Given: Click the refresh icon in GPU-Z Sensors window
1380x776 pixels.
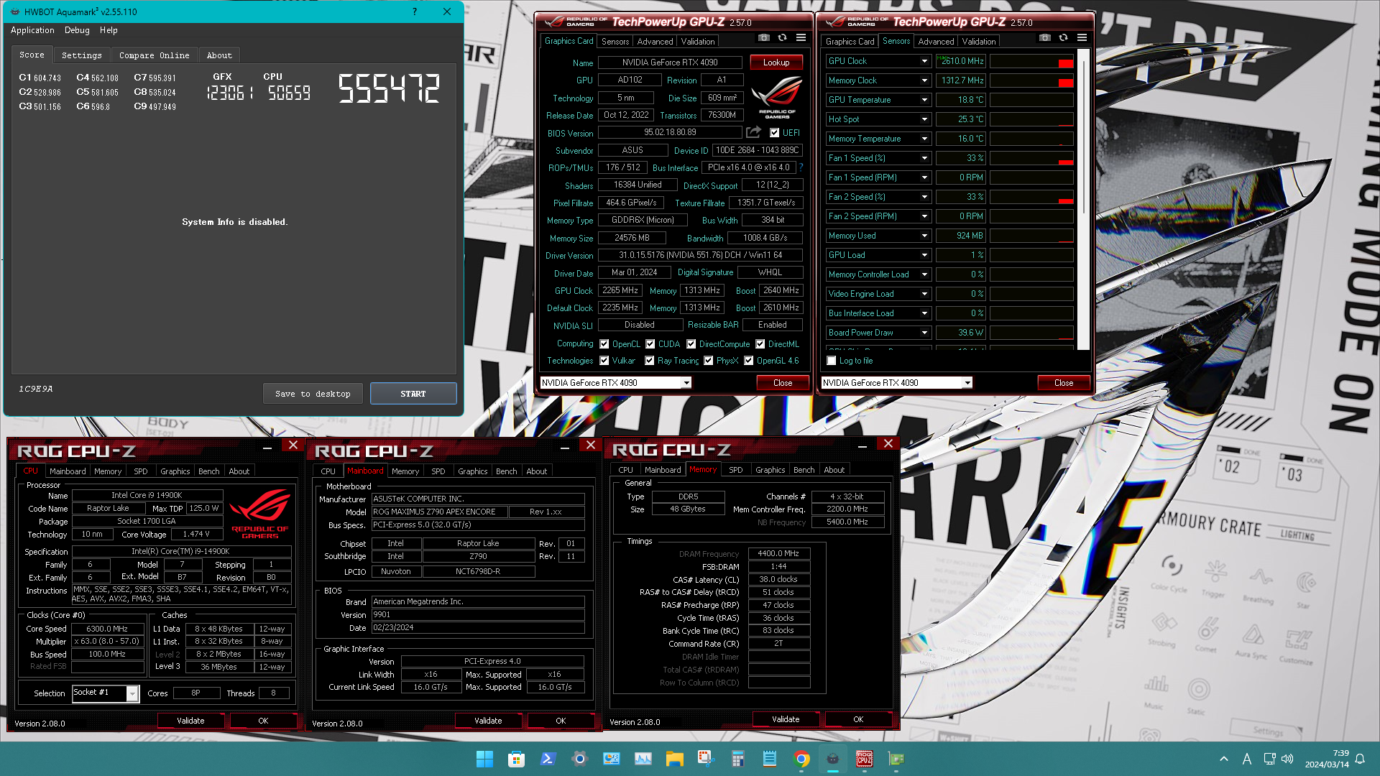Looking at the screenshot, I should pyautogui.click(x=1063, y=38).
